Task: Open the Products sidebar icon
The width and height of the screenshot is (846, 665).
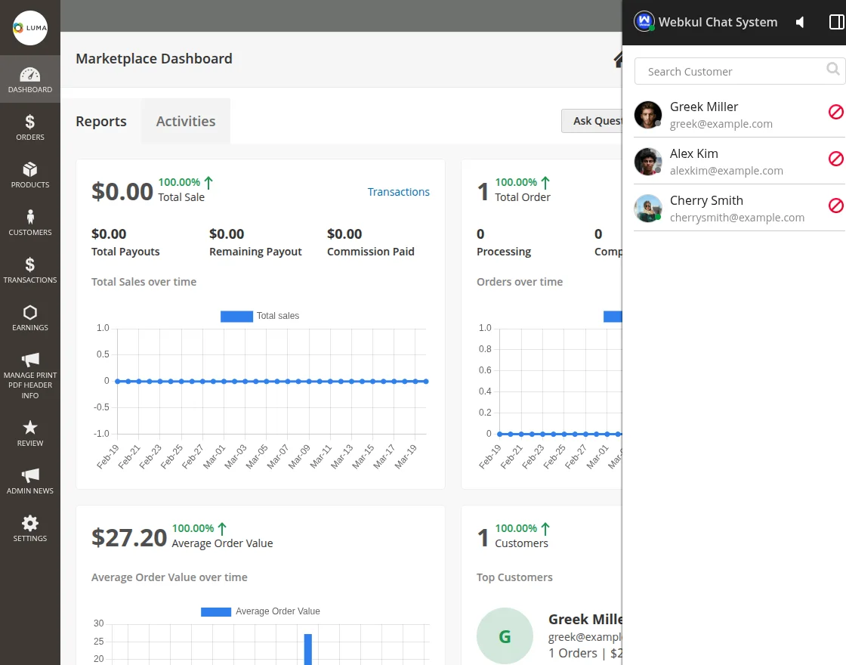Action: tap(30, 175)
